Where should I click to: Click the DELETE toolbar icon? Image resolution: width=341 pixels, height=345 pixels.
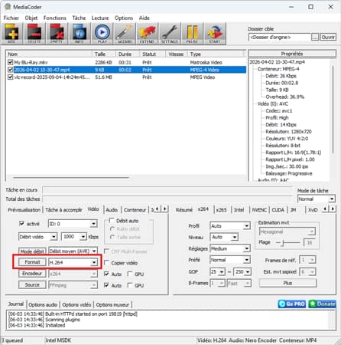click(34, 34)
